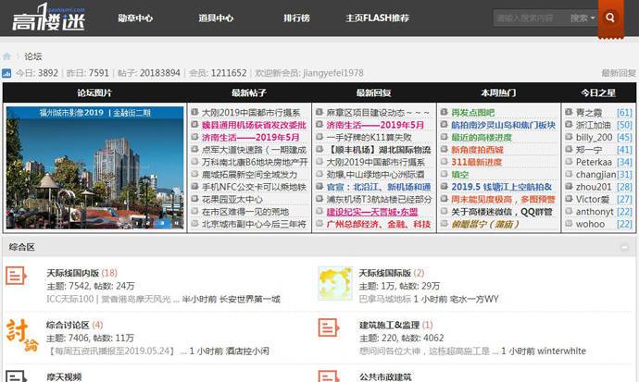Open the 综合讨论区 forum
This screenshot has width=639, height=382.
coord(68,325)
